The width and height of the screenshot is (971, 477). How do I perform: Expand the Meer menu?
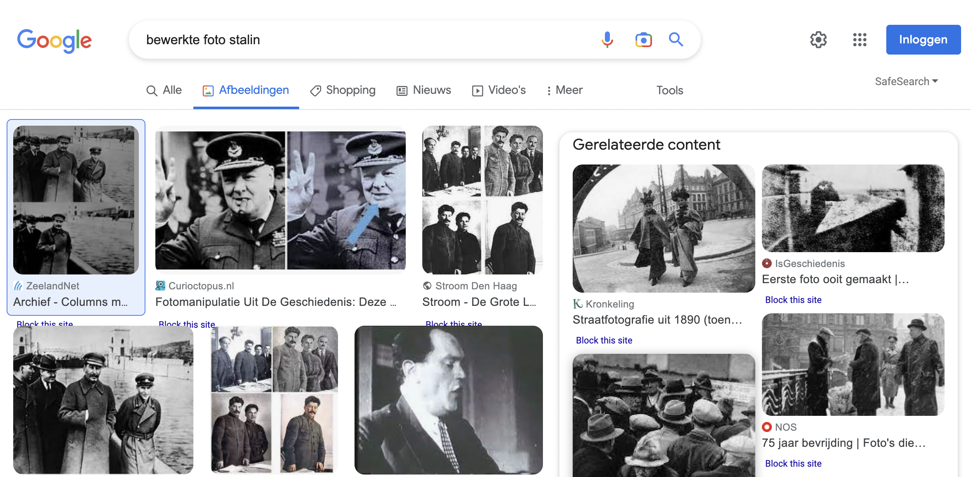564,90
